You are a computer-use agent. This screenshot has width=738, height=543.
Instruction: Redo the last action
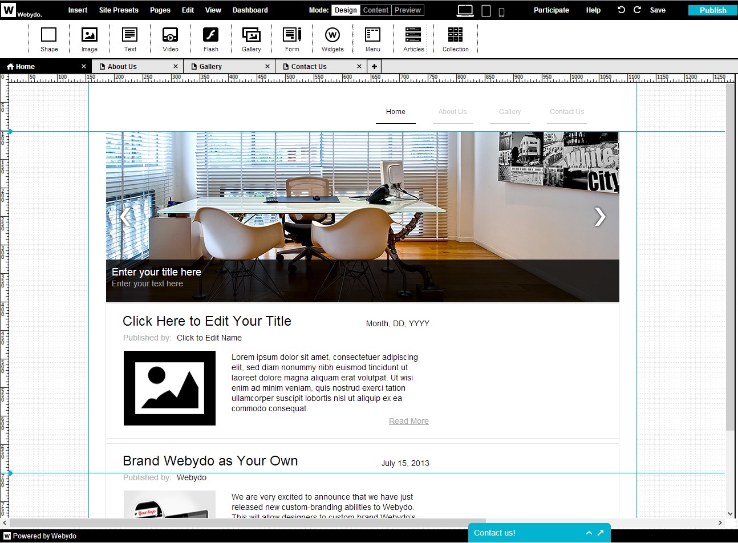click(x=637, y=10)
